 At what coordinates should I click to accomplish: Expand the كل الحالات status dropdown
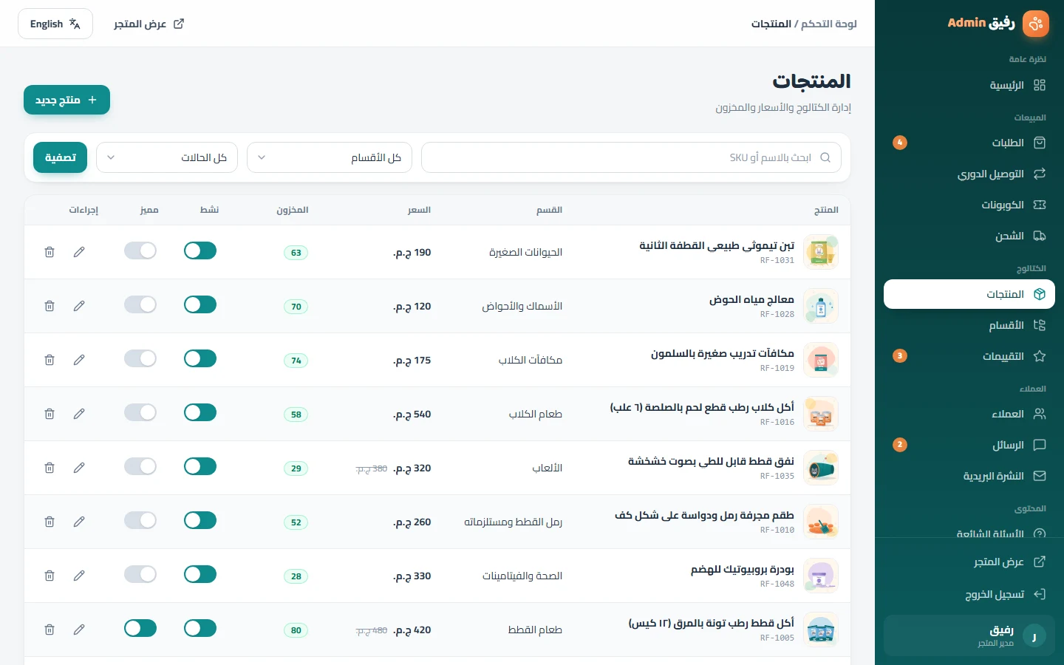[x=167, y=157]
